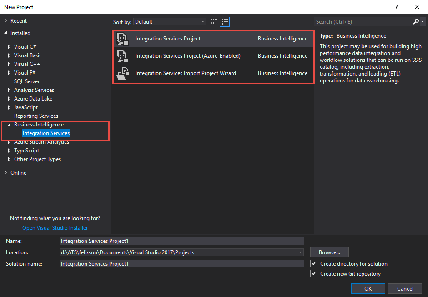Expand the Visual C# node
This screenshot has width=428, height=297.
(9, 47)
